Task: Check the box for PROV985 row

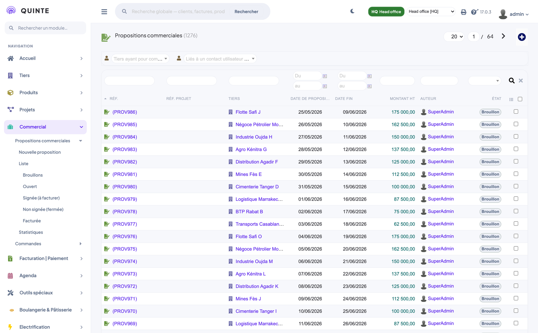Action: tap(516, 124)
